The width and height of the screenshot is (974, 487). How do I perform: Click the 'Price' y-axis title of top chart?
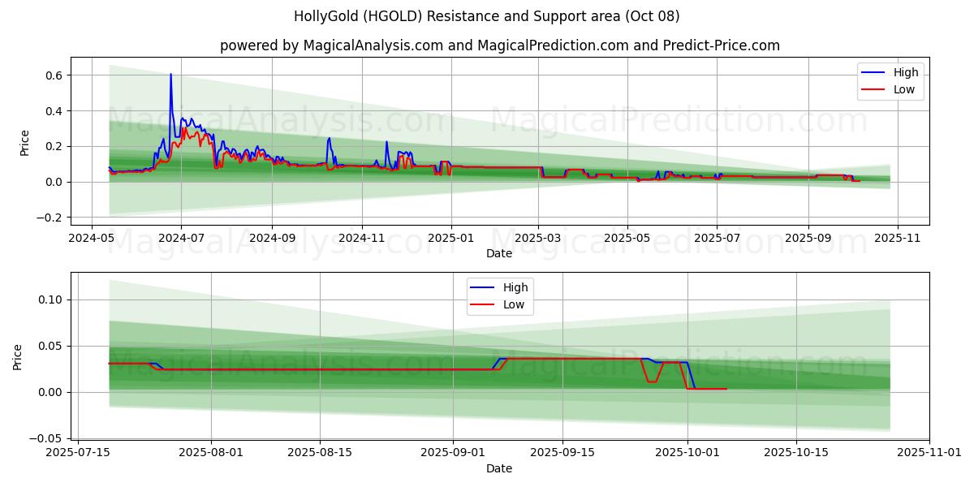pos(24,142)
